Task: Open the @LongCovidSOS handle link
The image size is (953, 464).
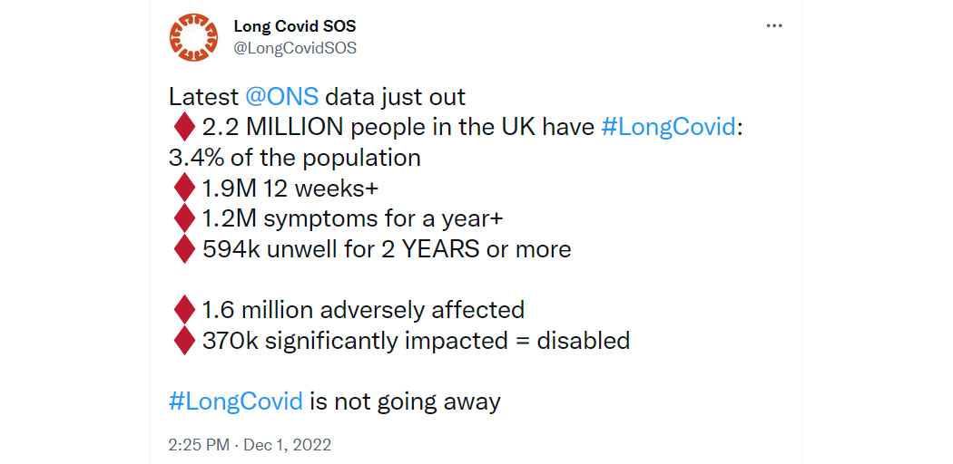Action: click(295, 48)
